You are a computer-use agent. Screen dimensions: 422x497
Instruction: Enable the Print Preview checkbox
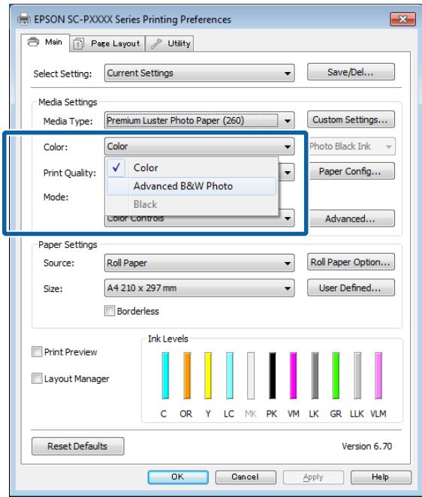(x=37, y=351)
